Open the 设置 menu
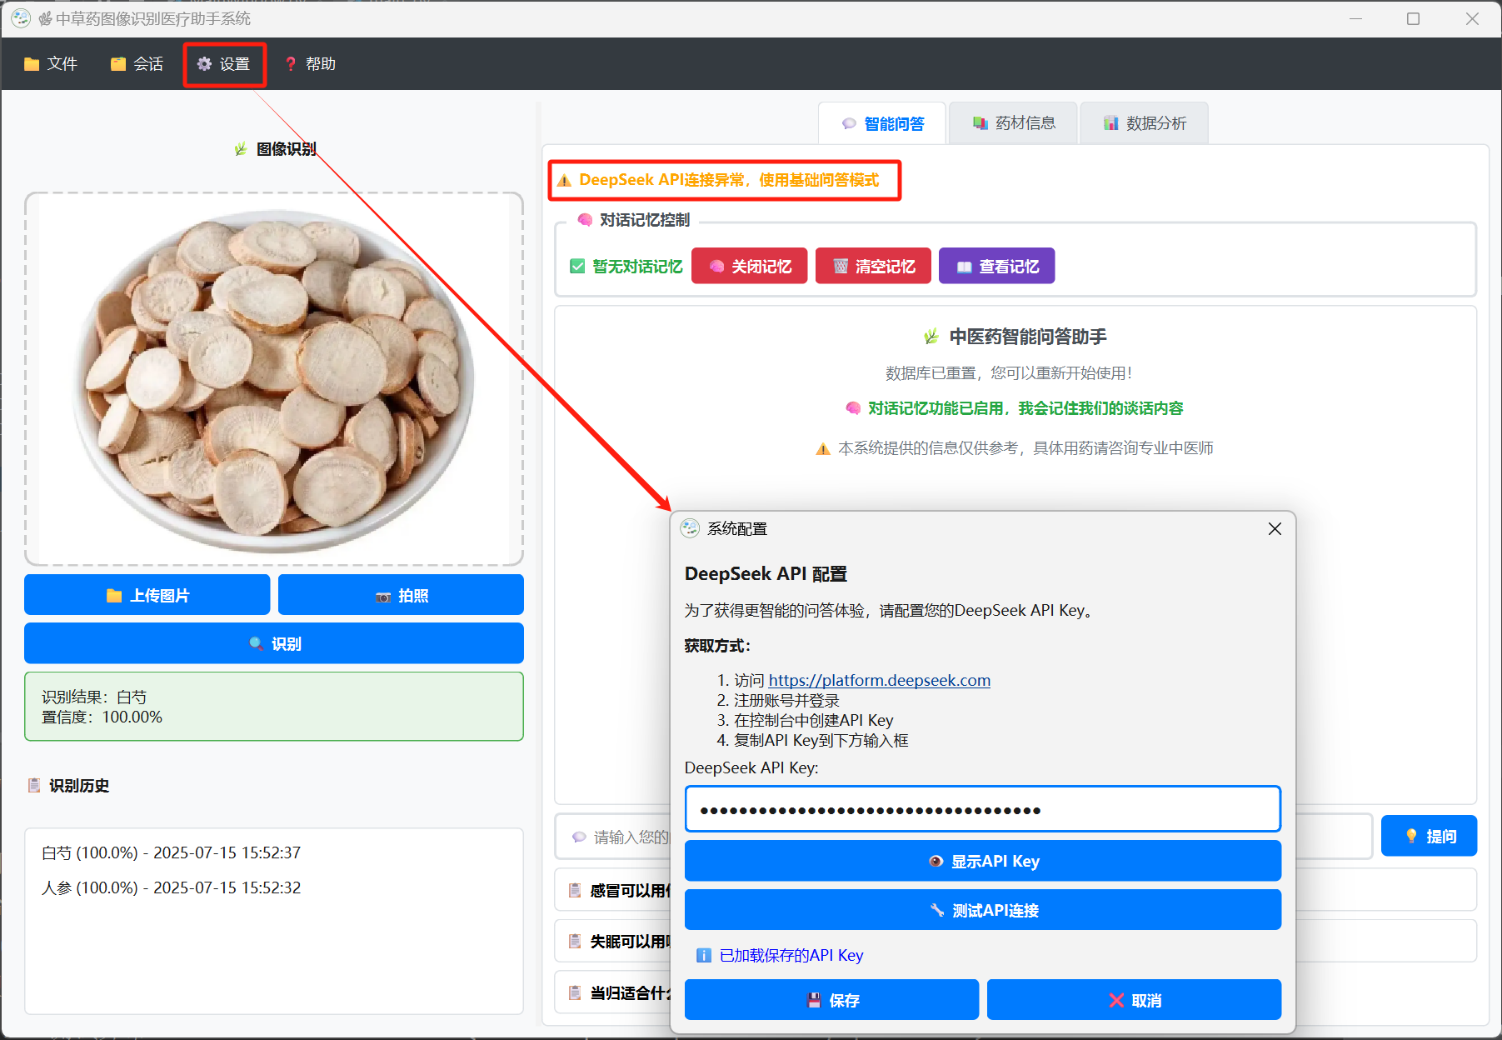The image size is (1502, 1040). [223, 64]
